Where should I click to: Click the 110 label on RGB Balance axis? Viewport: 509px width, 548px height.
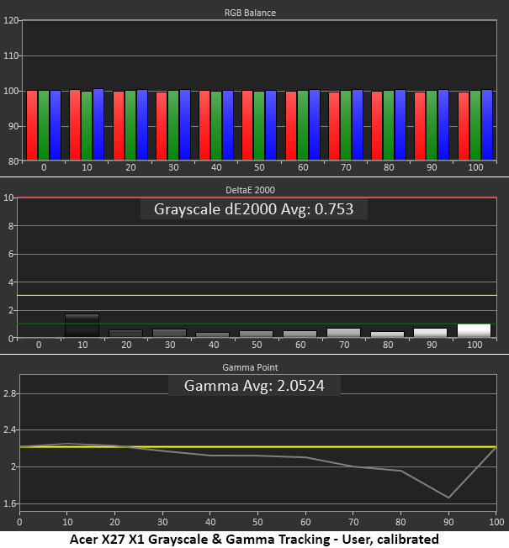pyautogui.click(x=11, y=55)
